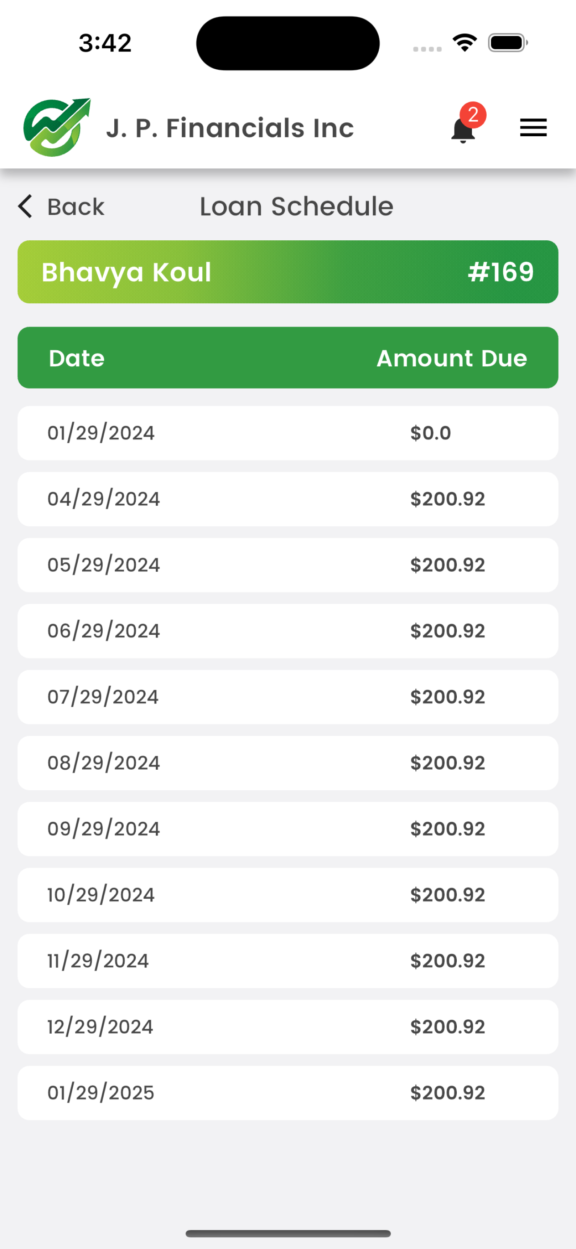This screenshot has width=576, height=1249.
Task: Select the 01/29/2025 final payment row
Action: pyautogui.click(x=288, y=1092)
